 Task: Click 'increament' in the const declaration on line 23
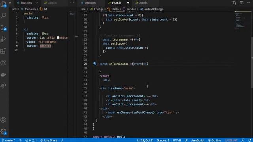click(x=120, y=39)
